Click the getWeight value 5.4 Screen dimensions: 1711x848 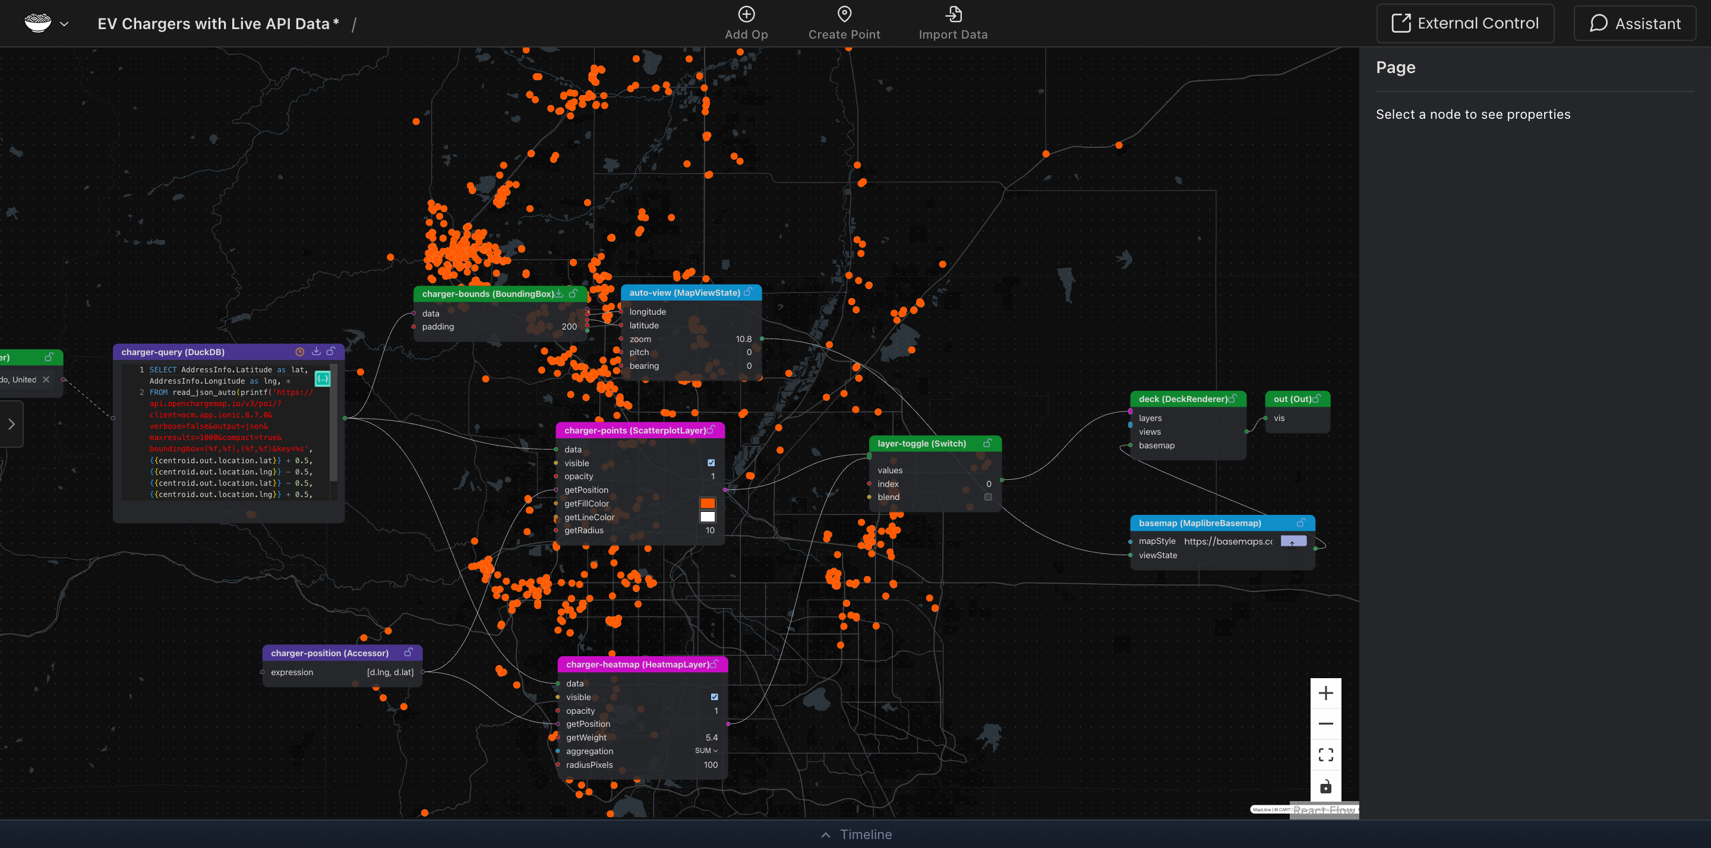[711, 737]
